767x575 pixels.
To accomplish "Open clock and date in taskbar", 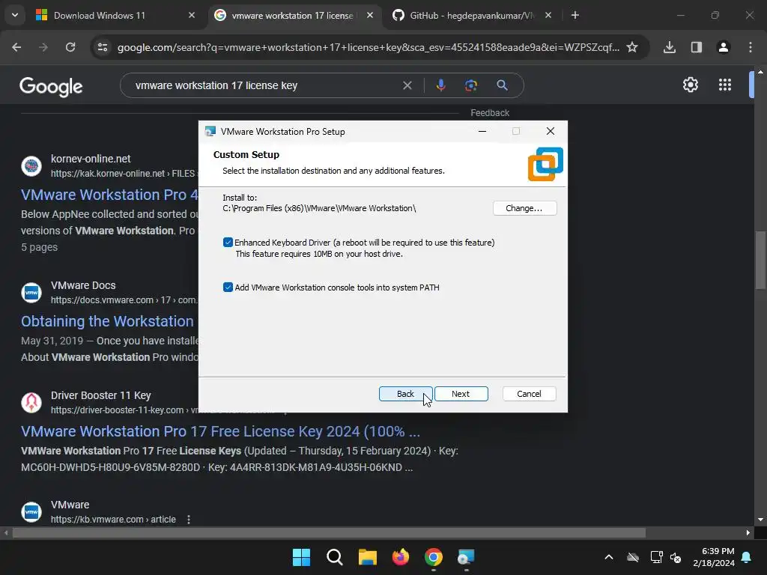I will click(x=714, y=557).
